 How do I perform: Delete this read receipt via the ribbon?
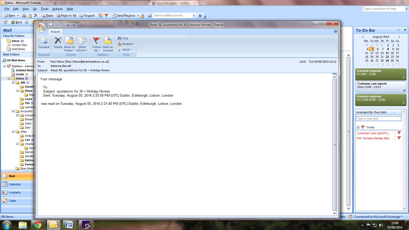point(58,43)
